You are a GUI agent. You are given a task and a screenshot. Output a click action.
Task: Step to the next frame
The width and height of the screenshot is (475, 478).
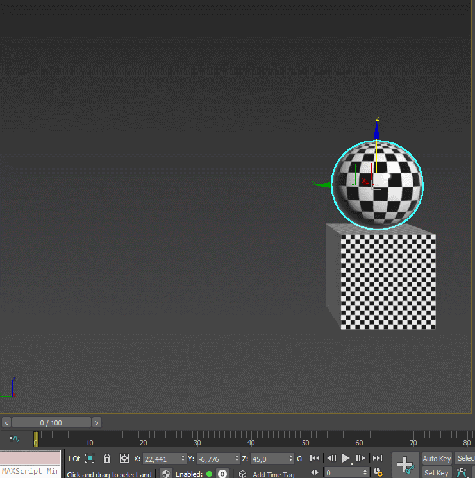(x=361, y=458)
